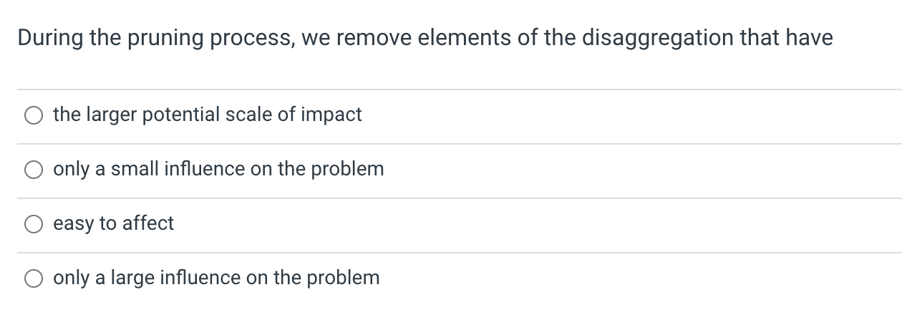Click the word 'large' in the last option
This screenshot has width=902, height=325.
click(x=135, y=278)
